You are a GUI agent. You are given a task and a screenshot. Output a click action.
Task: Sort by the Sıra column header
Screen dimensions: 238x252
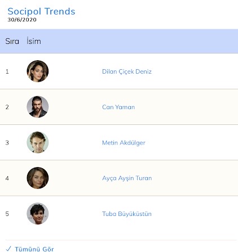[x=12, y=41]
